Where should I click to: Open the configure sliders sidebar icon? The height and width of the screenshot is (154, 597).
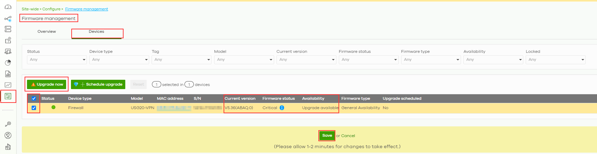(x=8, y=96)
